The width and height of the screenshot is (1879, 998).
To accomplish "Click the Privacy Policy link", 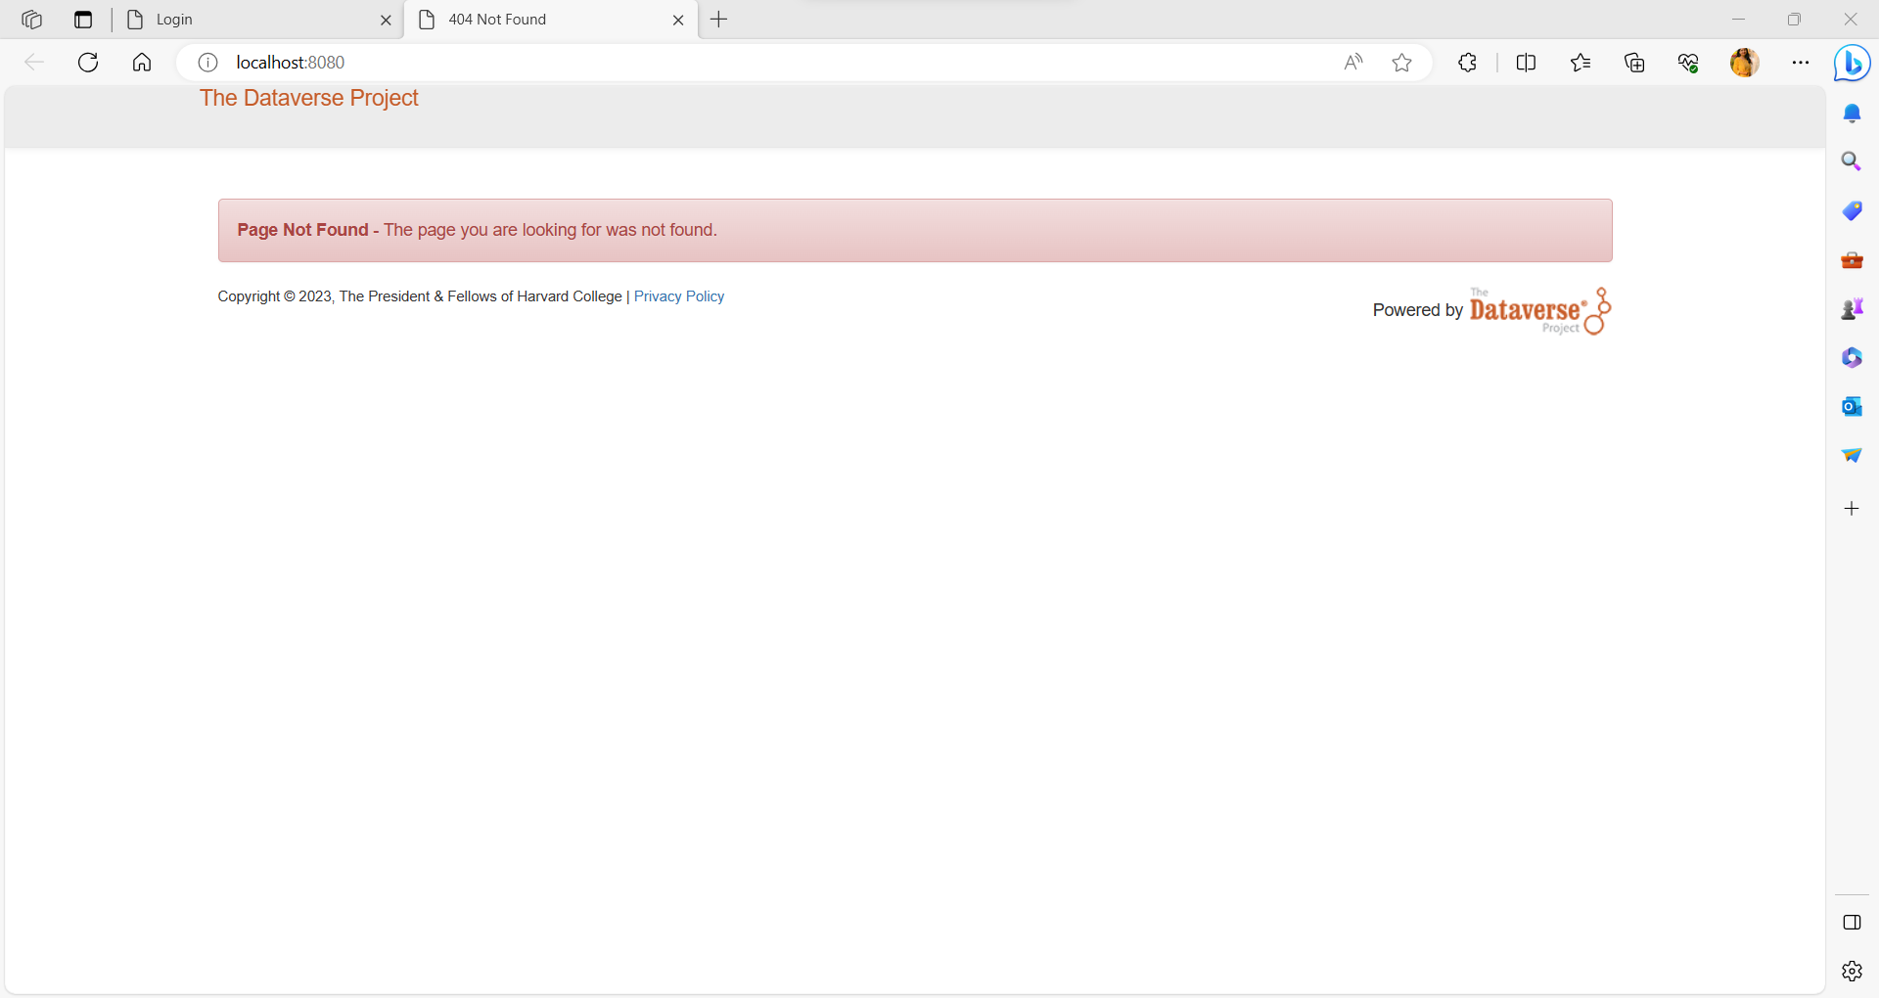I will pos(679,296).
